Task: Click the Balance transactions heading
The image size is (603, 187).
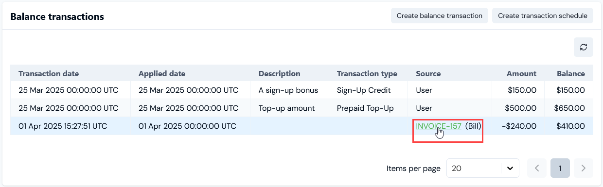Action: [57, 17]
